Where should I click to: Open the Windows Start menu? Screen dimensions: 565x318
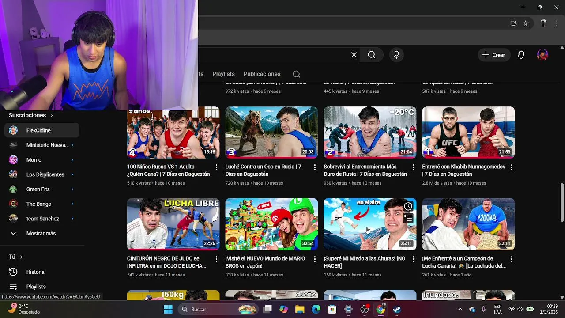[x=168, y=309]
